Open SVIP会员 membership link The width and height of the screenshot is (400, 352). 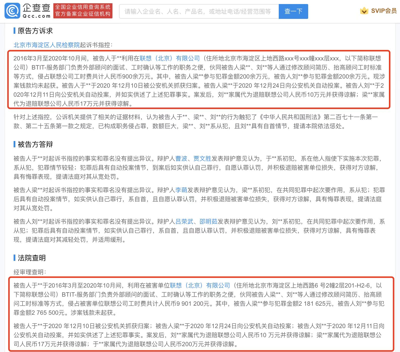[384, 11]
